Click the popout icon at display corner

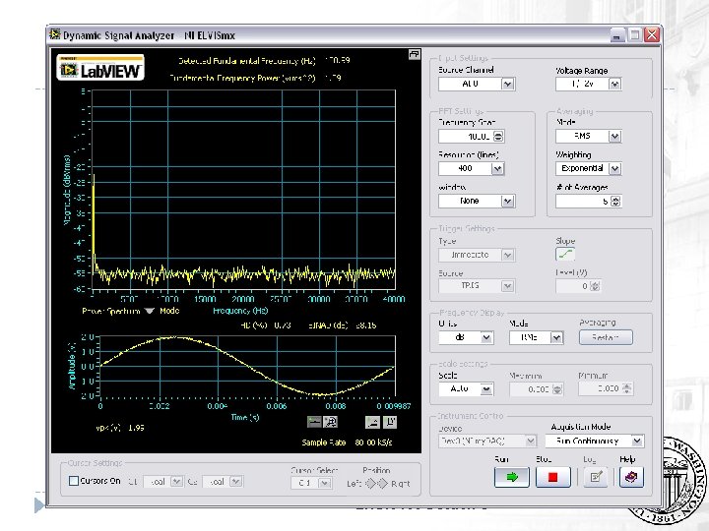[x=415, y=55]
